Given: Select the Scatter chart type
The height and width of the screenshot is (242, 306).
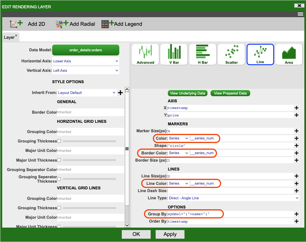Looking at the screenshot, I should pos(231,54).
